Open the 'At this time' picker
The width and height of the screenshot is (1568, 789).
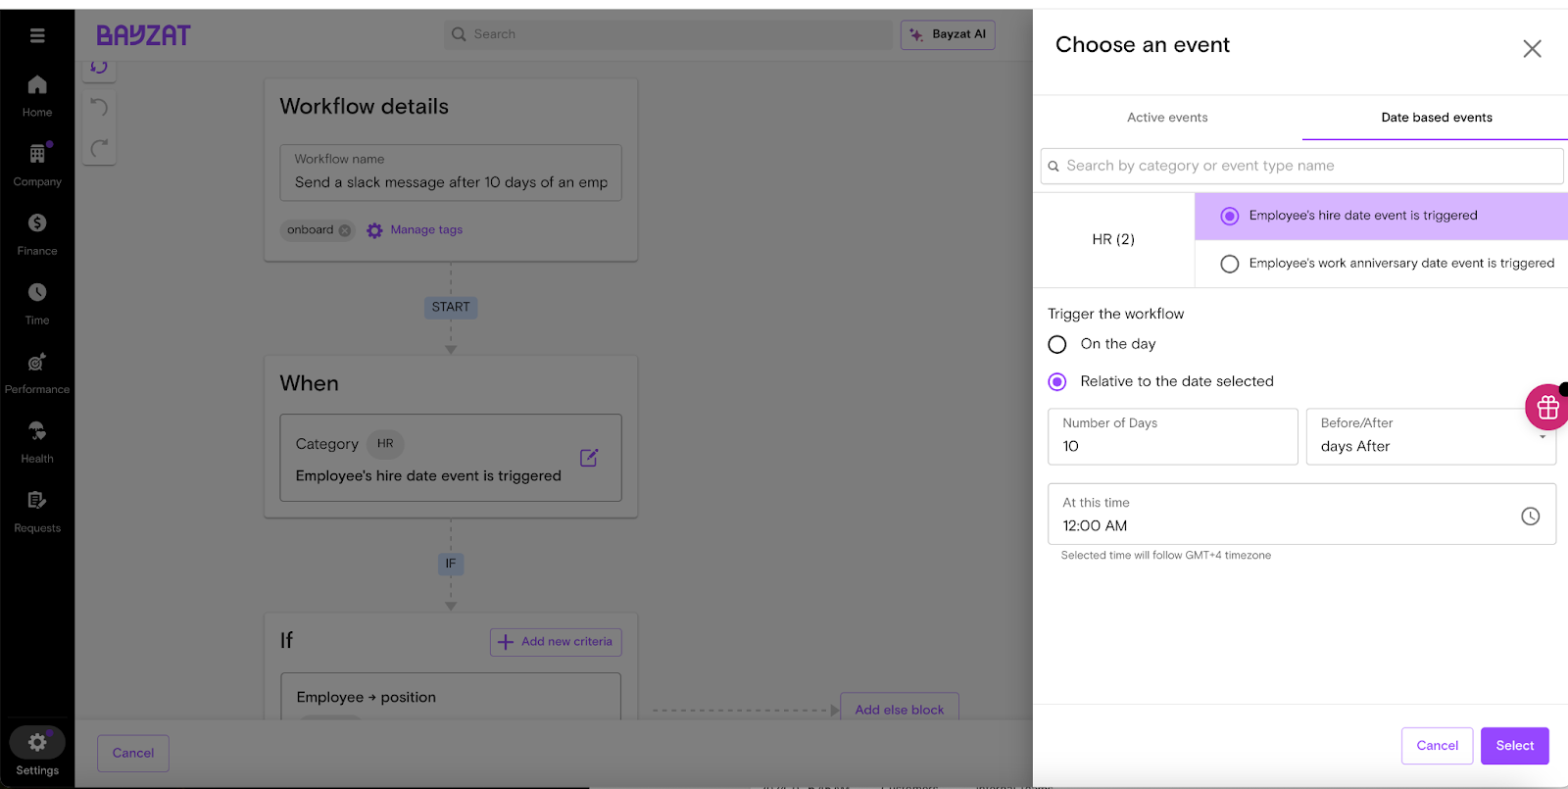click(x=1284, y=515)
